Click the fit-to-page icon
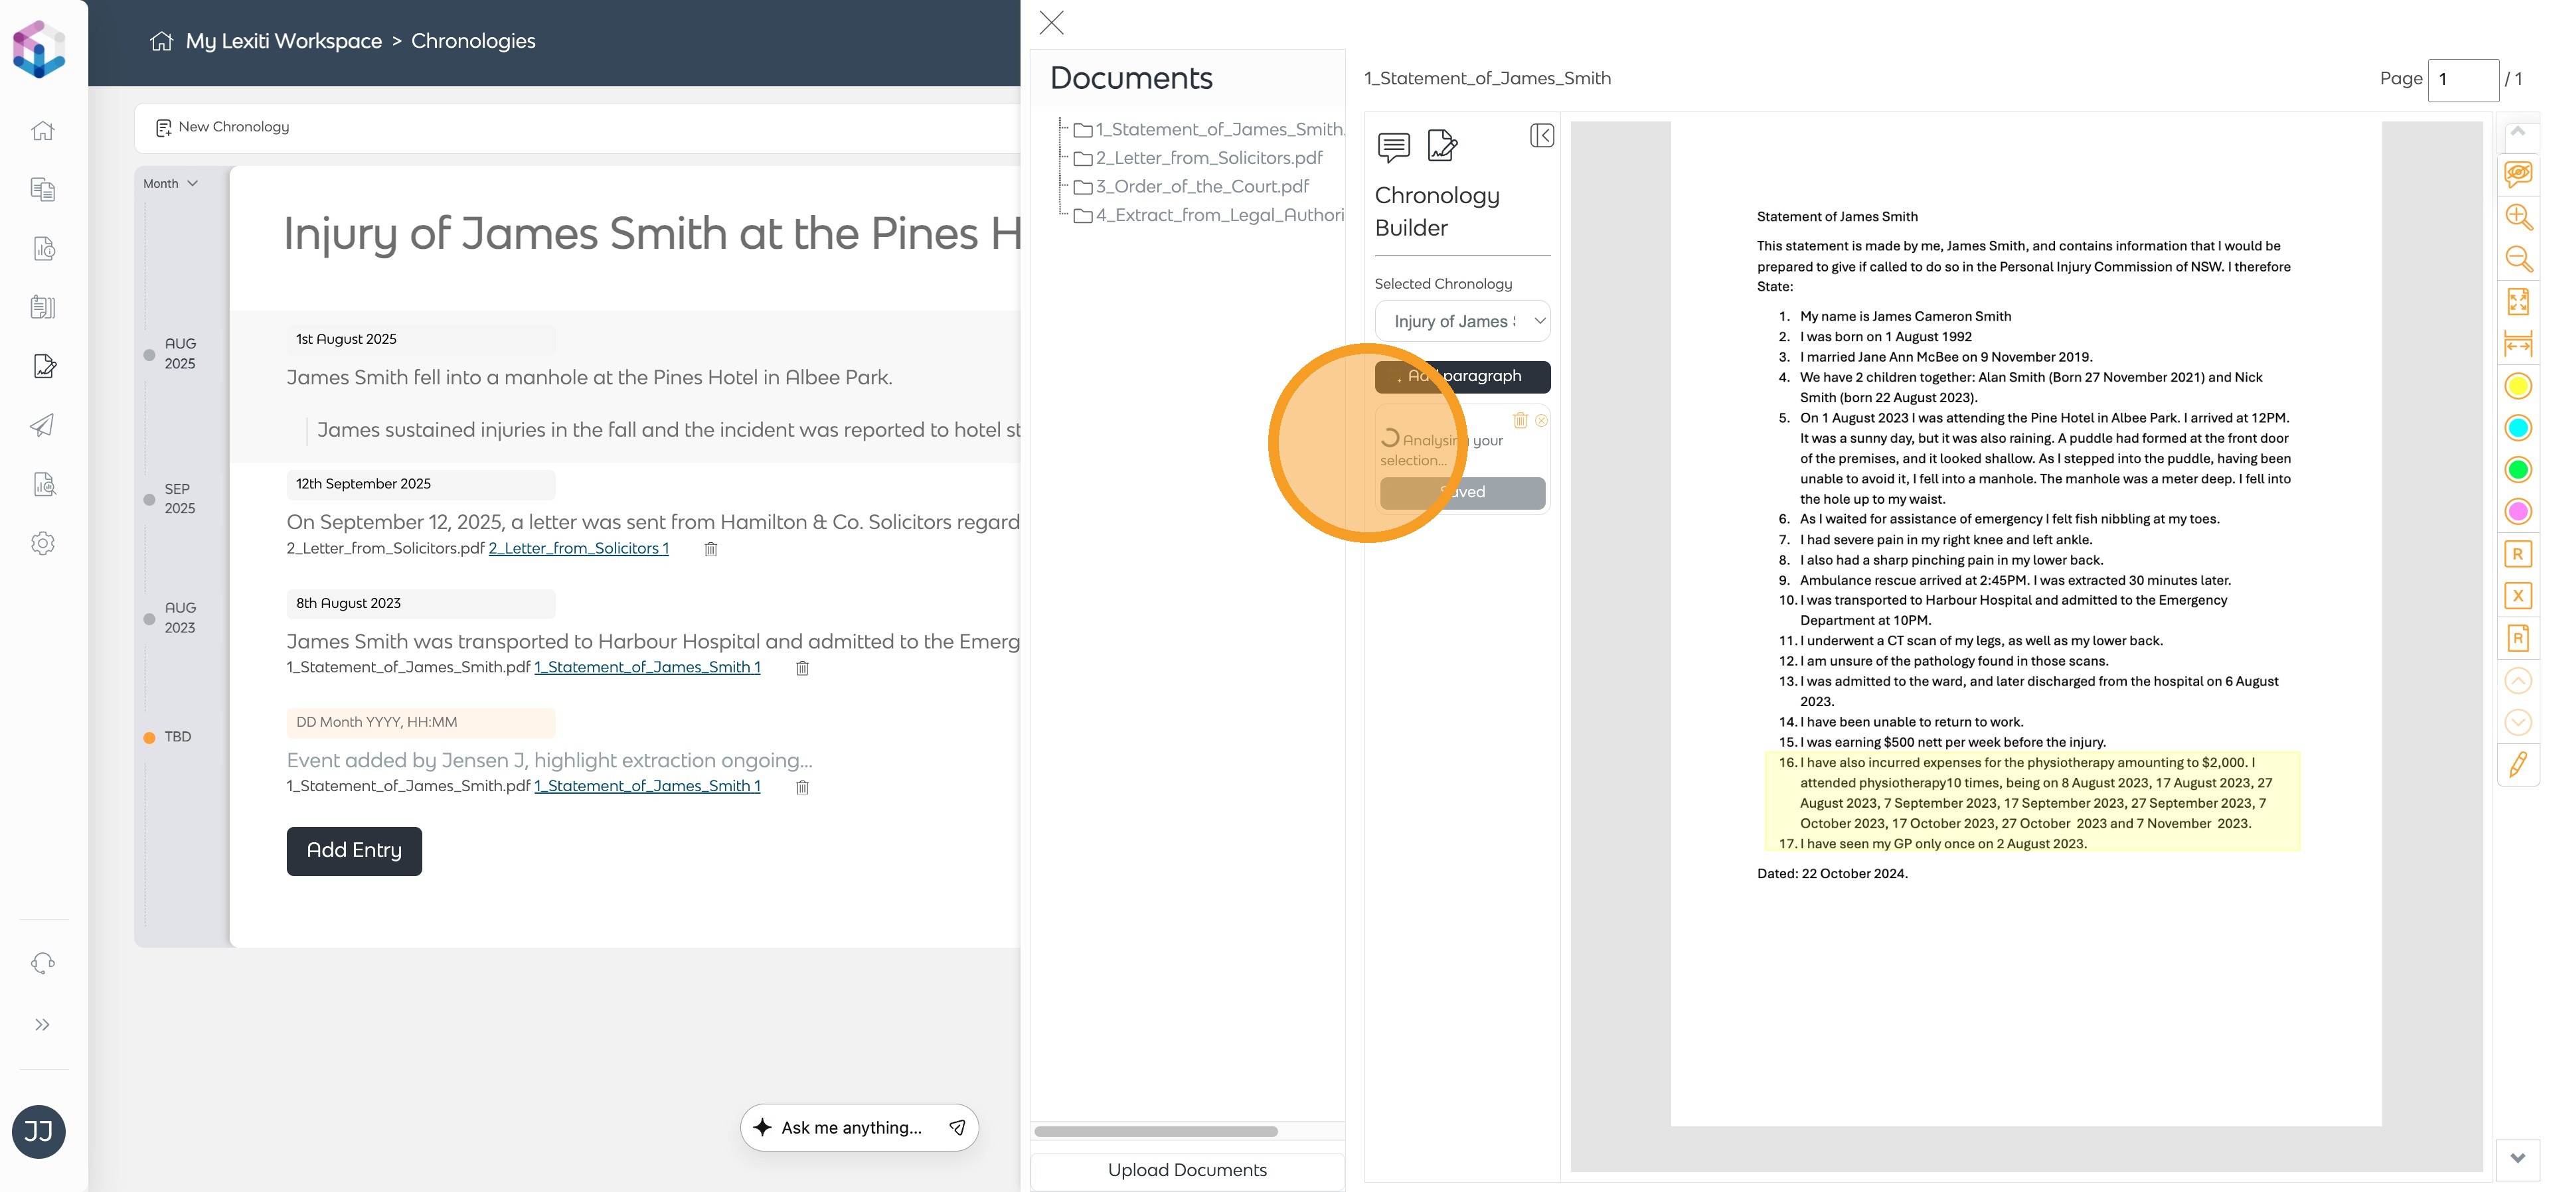This screenshot has width=2549, height=1192. point(2517,302)
